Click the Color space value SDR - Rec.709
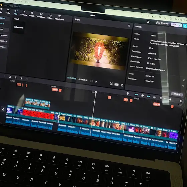The width and height of the screenshot is (187, 187). pyautogui.click(x=154, y=59)
